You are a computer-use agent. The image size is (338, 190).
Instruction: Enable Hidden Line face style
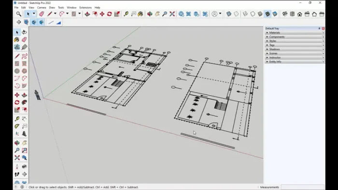253,14
